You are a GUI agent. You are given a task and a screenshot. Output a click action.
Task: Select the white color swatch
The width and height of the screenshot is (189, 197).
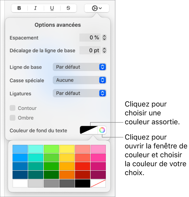(x=20, y=183)
